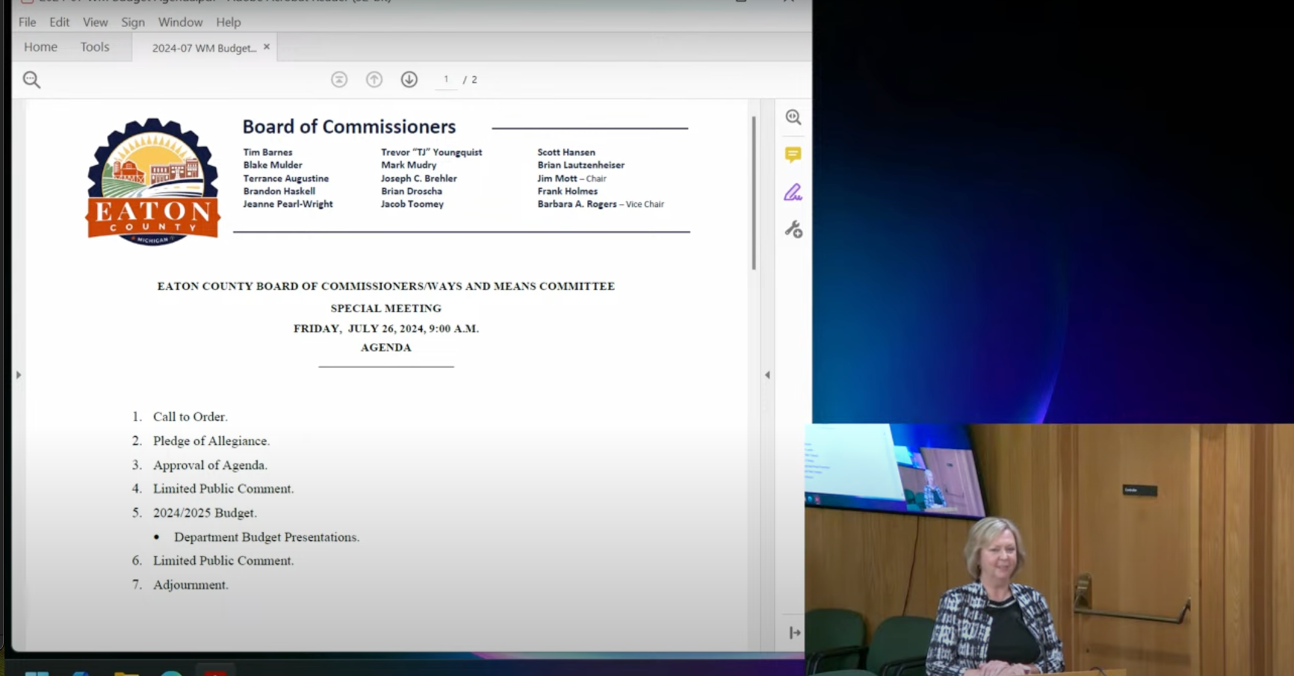
Task: Open the yellow Comment tool icon
Action: 793,155
